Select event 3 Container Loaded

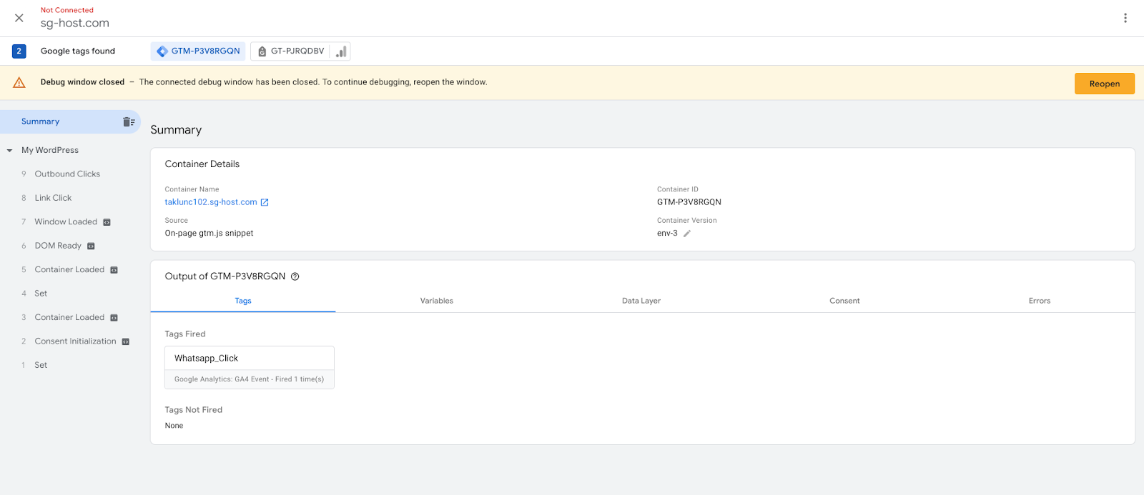[69, 318]
